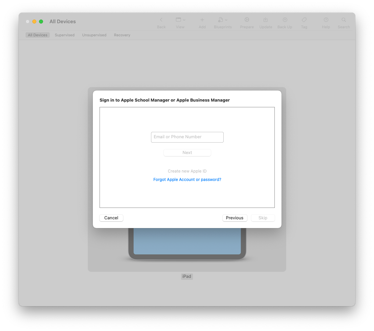Click the yellow minimize window button

point(34,22)
